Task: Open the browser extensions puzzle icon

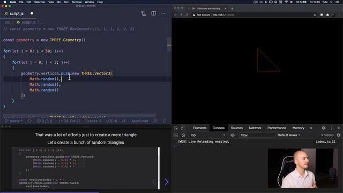Action: [327, 15]
